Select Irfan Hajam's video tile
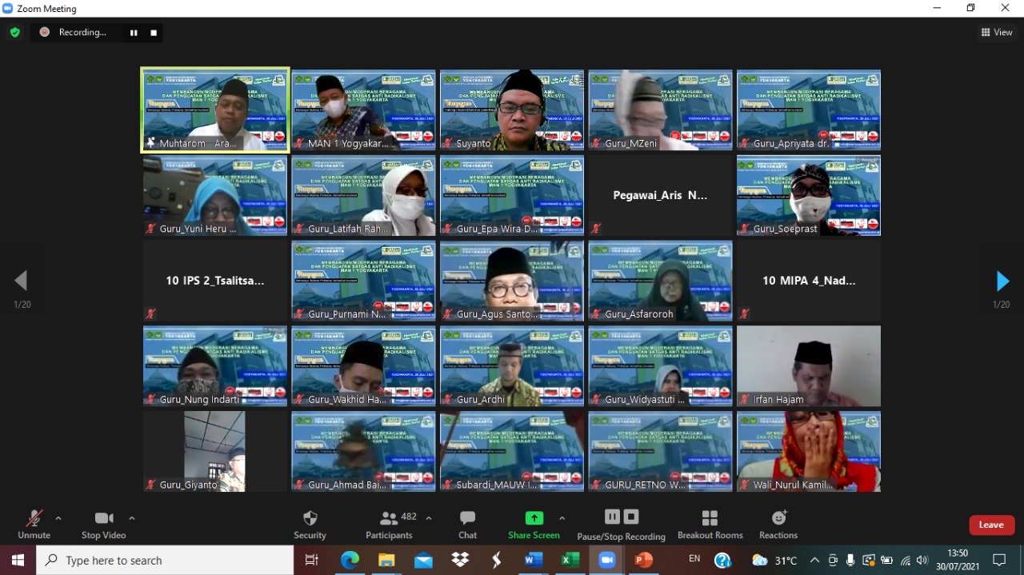 click(x=808, y=365)
